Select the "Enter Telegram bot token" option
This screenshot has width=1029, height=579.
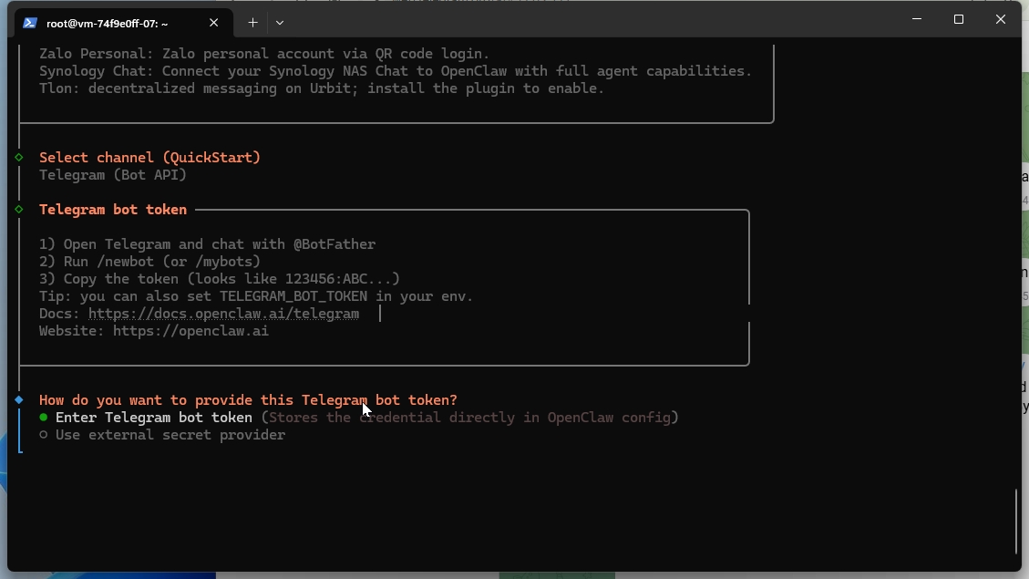(153, 418)
